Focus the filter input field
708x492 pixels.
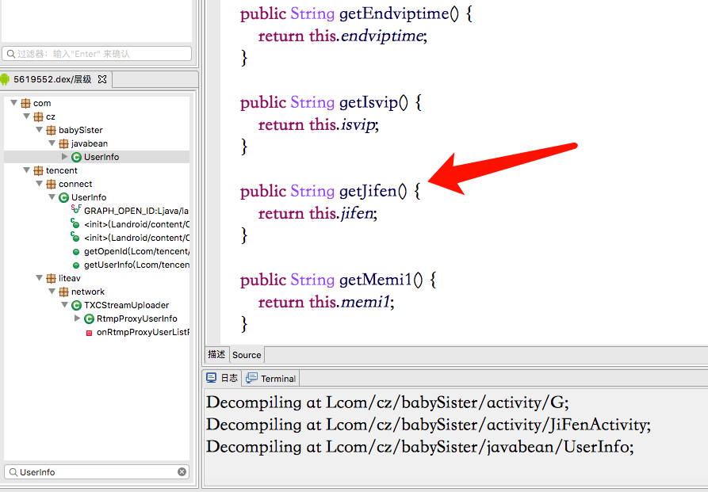click(x=97, y=54)
